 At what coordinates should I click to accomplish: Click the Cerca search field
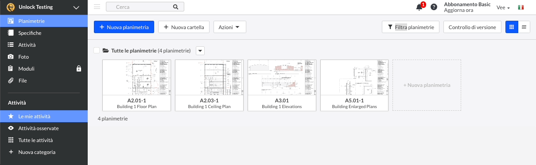(145, 7)
